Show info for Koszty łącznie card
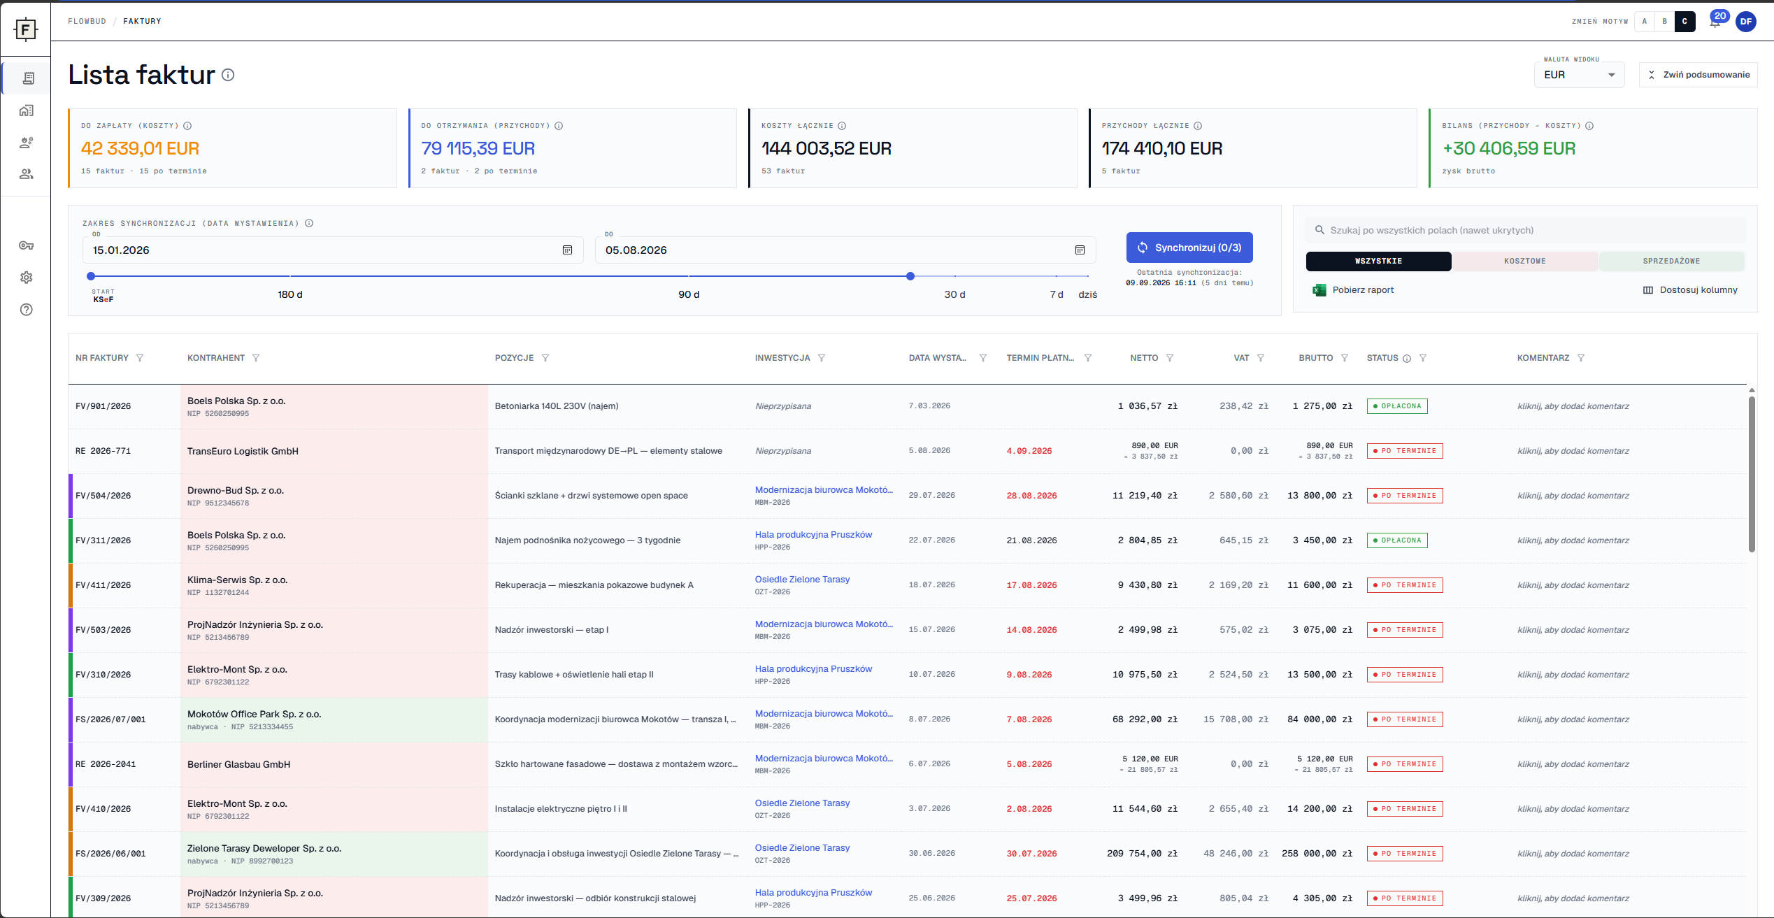 click(842, 126)
